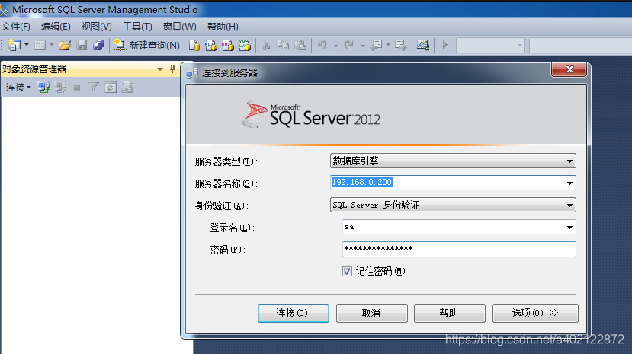Toggle the 记住密码(M) checkbox
Screen dimensions: 632x354
point(347,272)
